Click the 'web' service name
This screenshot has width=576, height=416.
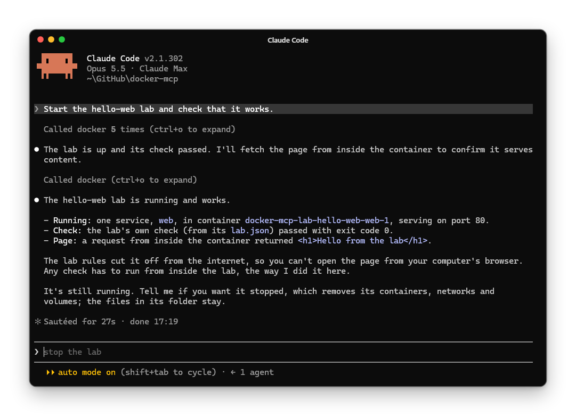(x=166, y=221)
